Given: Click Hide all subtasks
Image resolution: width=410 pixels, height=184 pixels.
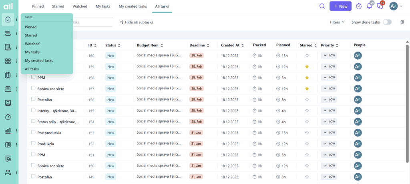Looking at the screenshot, I should click(x=136, y=22).
